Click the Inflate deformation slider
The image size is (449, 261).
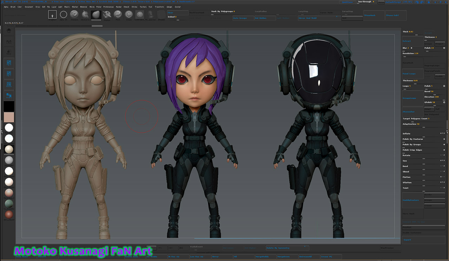pyautogui.click(x=423, y=134)
